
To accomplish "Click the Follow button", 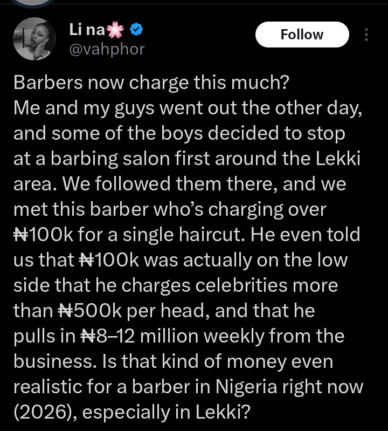I will 302,35.
